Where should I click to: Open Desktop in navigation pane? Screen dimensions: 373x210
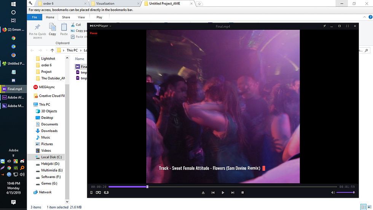[x=44, y=118]
